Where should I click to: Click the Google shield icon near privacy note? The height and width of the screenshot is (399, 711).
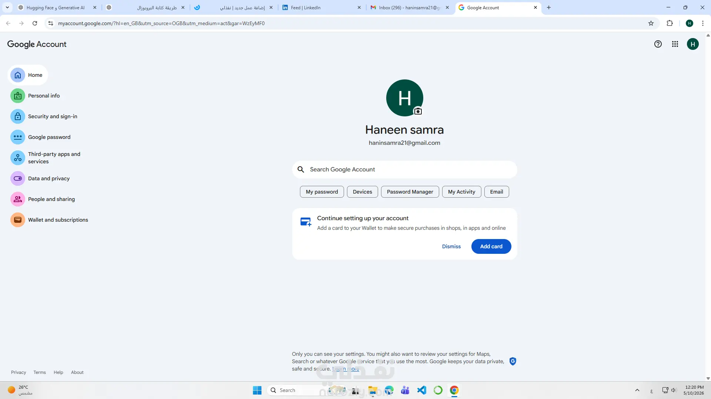point(513,361)
